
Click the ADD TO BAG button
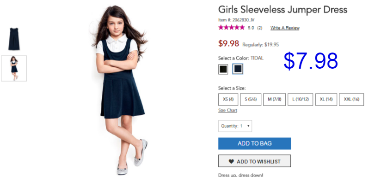click(254, 143)
